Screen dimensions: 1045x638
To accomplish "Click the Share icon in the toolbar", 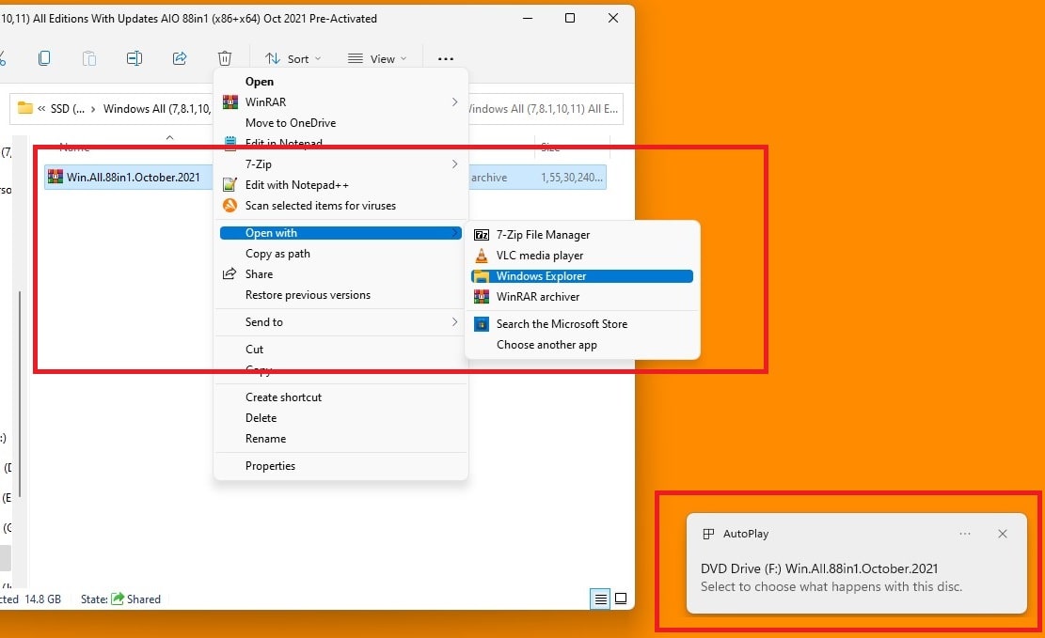I will [180, 57].
